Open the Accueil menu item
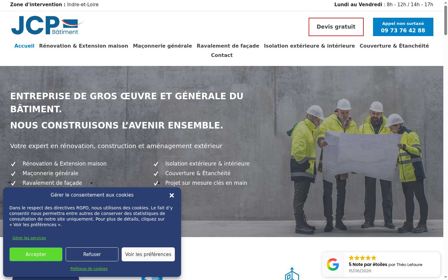The width and height of the screenshot is (448, 280). 24,46
